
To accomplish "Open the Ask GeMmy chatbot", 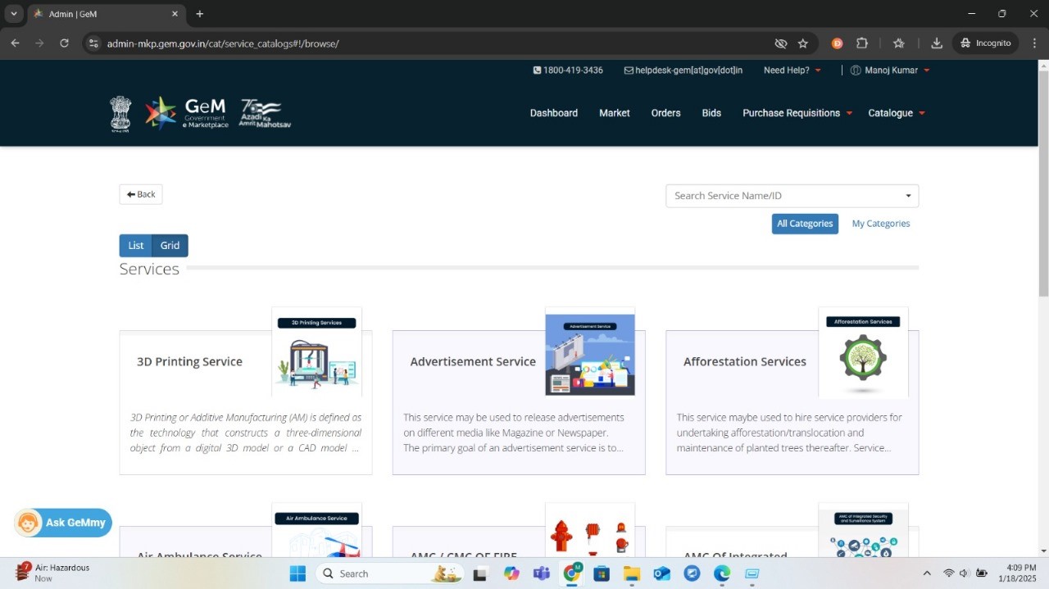I will pos(63,523).
